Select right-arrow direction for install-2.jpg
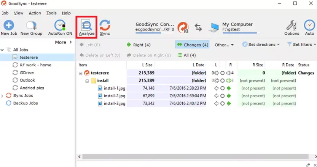Viewport: 317px width, 167px height. tap(229, 96)
